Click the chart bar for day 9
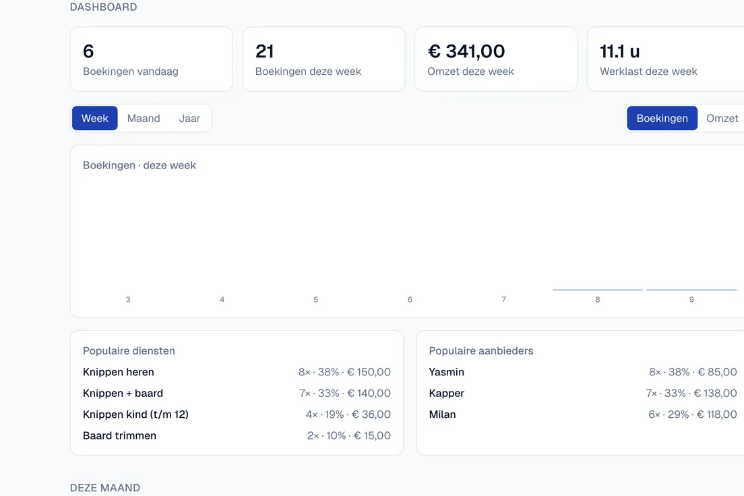This screenshot has width=744, height=496. point(691,290)
